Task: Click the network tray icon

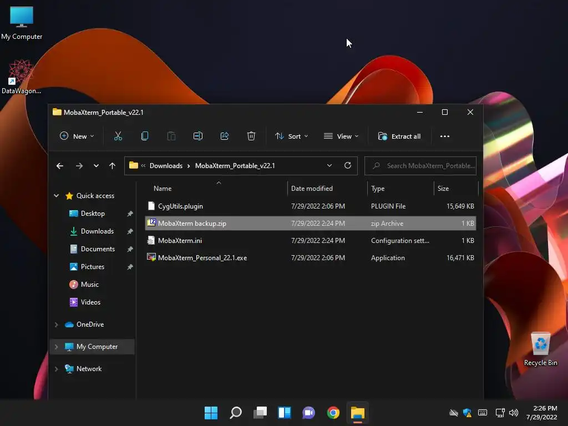Action: point(500,413)
